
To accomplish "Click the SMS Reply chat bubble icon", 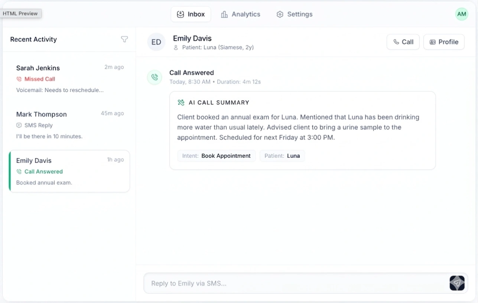I will point(19,126).
